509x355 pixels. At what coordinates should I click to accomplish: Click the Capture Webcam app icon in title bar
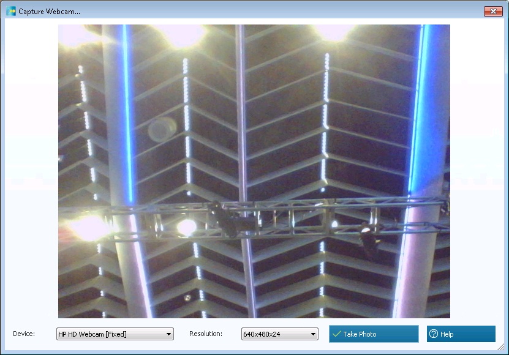tap(10, 11)
